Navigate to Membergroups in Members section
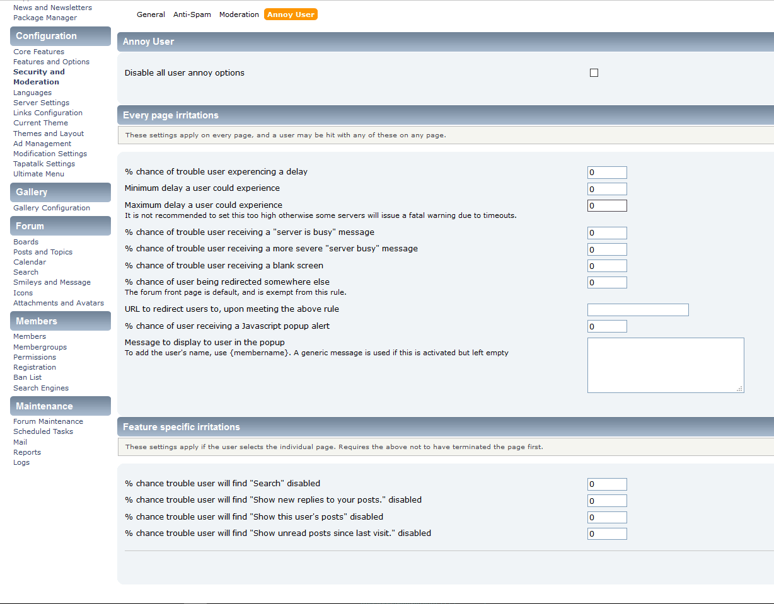 point(40,347)
